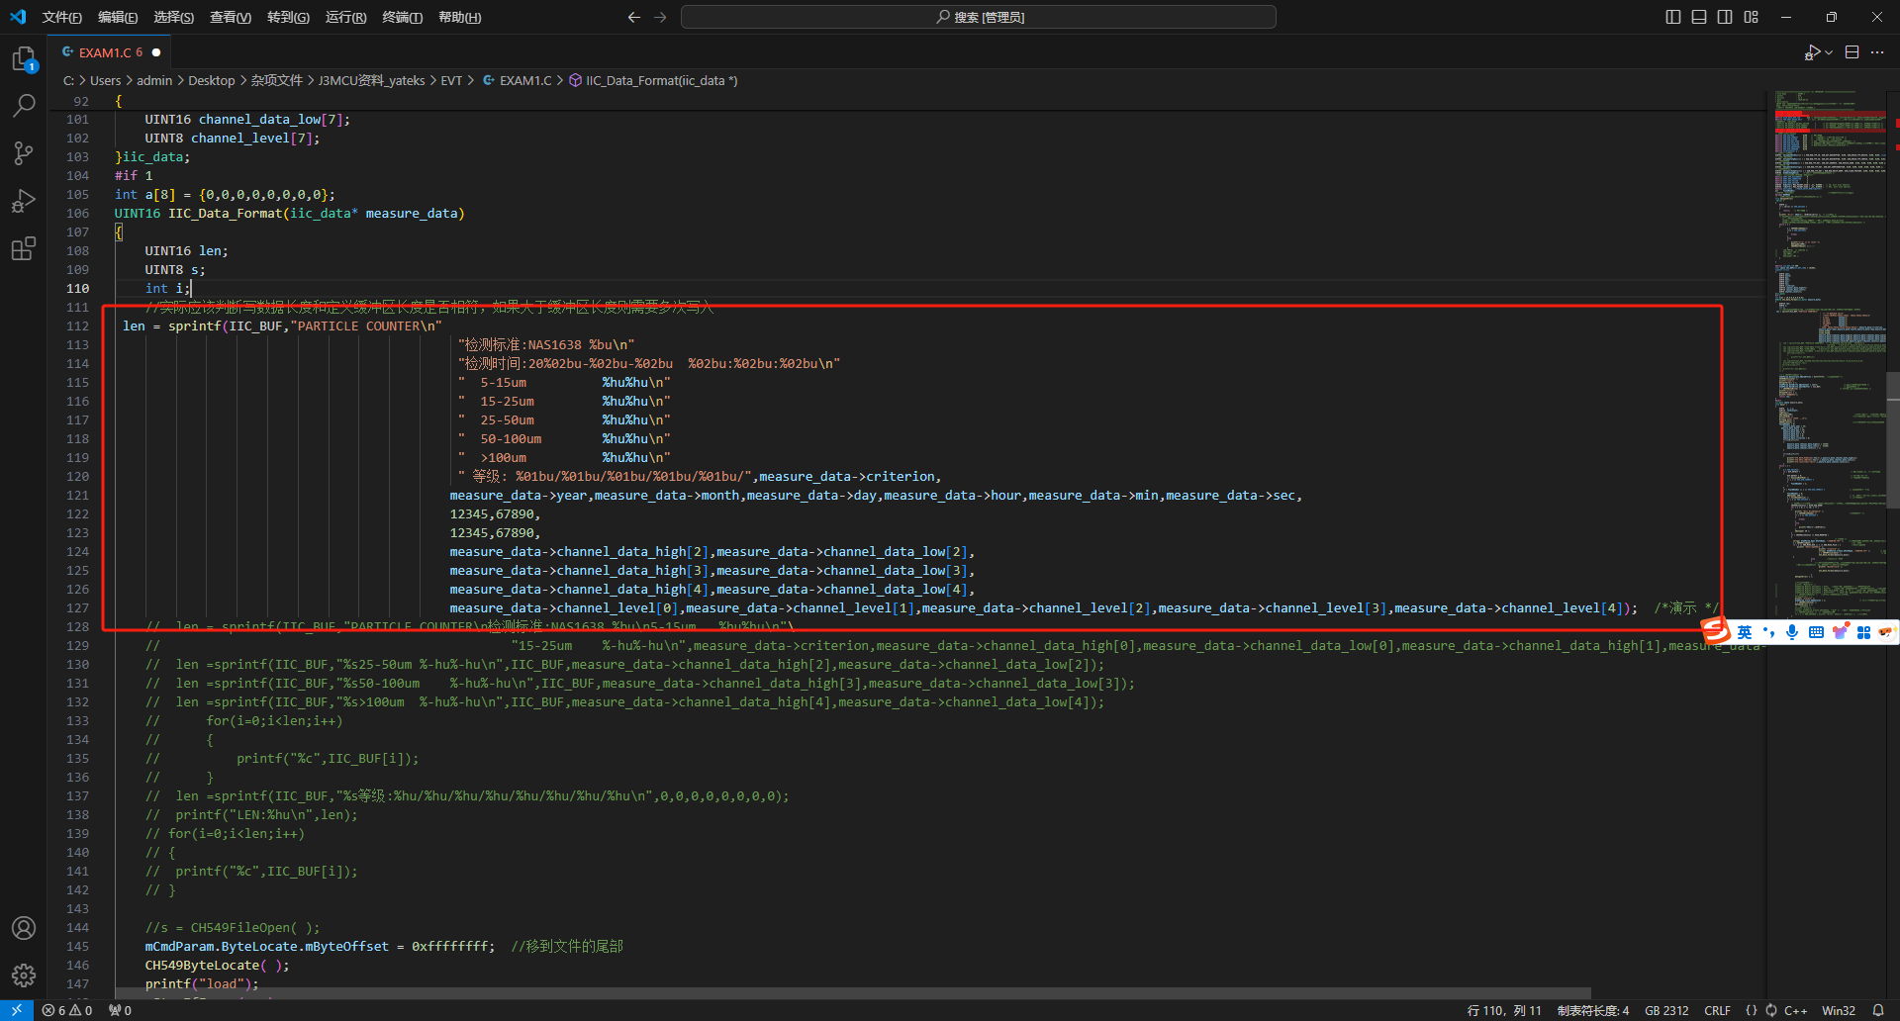The height and width of the screenshot is (1021, 1900).
Task: Change the GB 2312 encoding
Action: click(1666, 1010)
